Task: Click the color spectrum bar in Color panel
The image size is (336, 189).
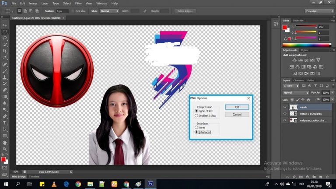Action: 307,44
